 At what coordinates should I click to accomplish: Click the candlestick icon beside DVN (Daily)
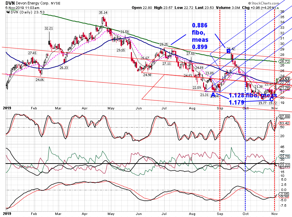tap(8, 12)
